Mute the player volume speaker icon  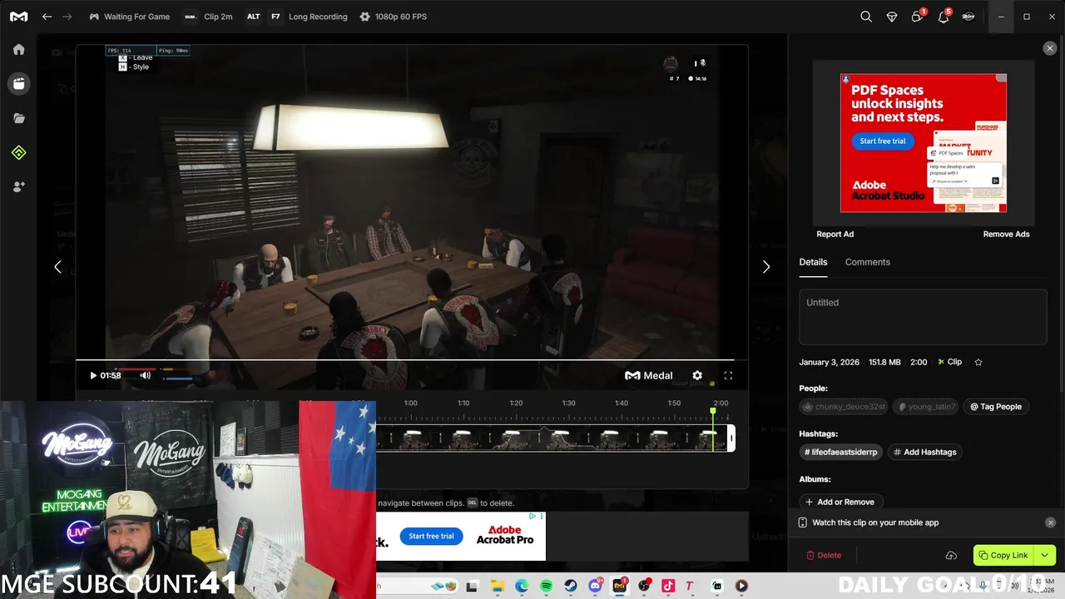[x=145, y=376]
